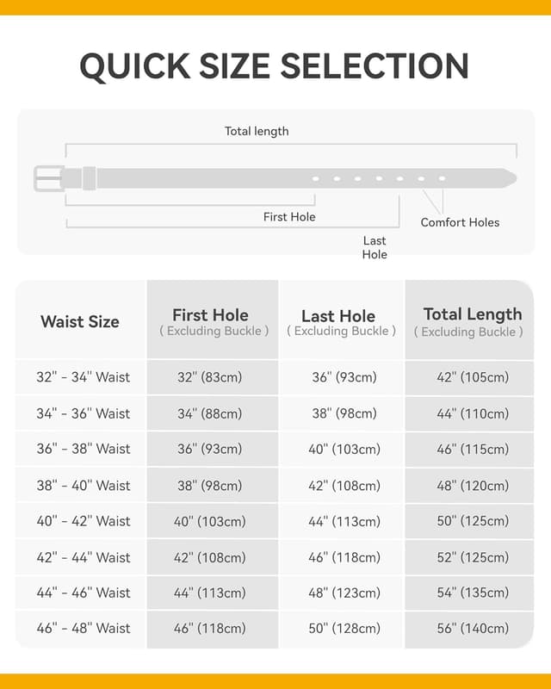This screenshot has height=689, width=551.
Task: Click the "Total length" label above the belt
Action: pos(257,132)
